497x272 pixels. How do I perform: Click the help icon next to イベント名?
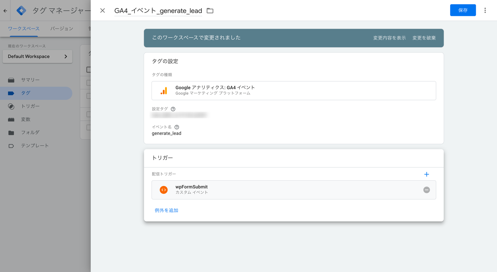[177, 127]
